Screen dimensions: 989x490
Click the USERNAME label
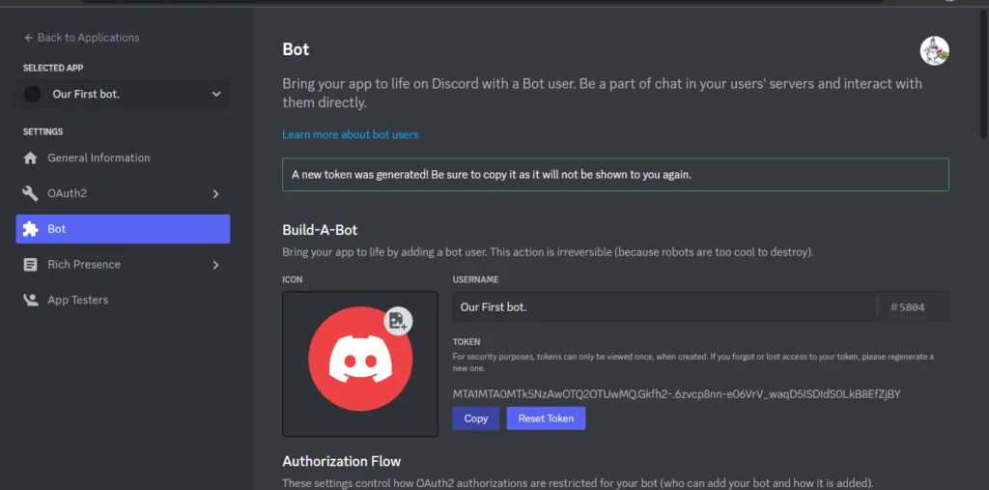[x=475, y=279]
